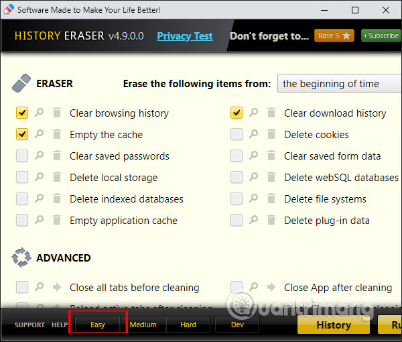Click trash icon for Delete webSQL databases
Viewport: 402px width, 342px height.
point(271,177)
